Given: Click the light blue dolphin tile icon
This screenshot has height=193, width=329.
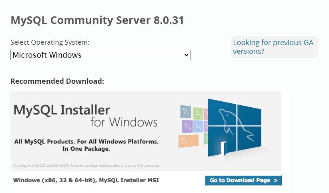Looking at the screenshot, I should click(x=198, y=126).
